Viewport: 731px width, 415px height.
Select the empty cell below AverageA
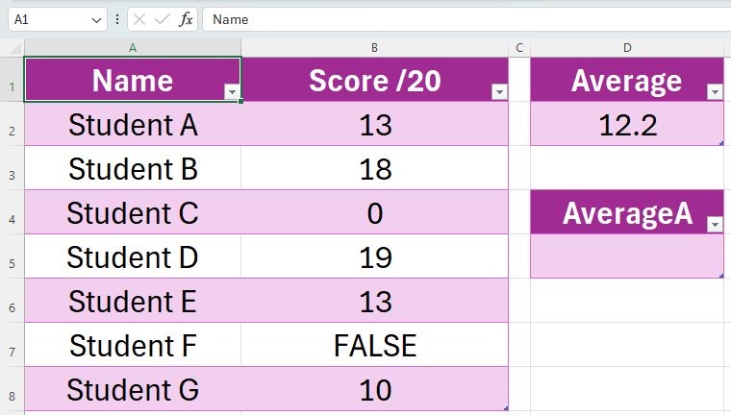pyautogui.click(x=627, y=256)
